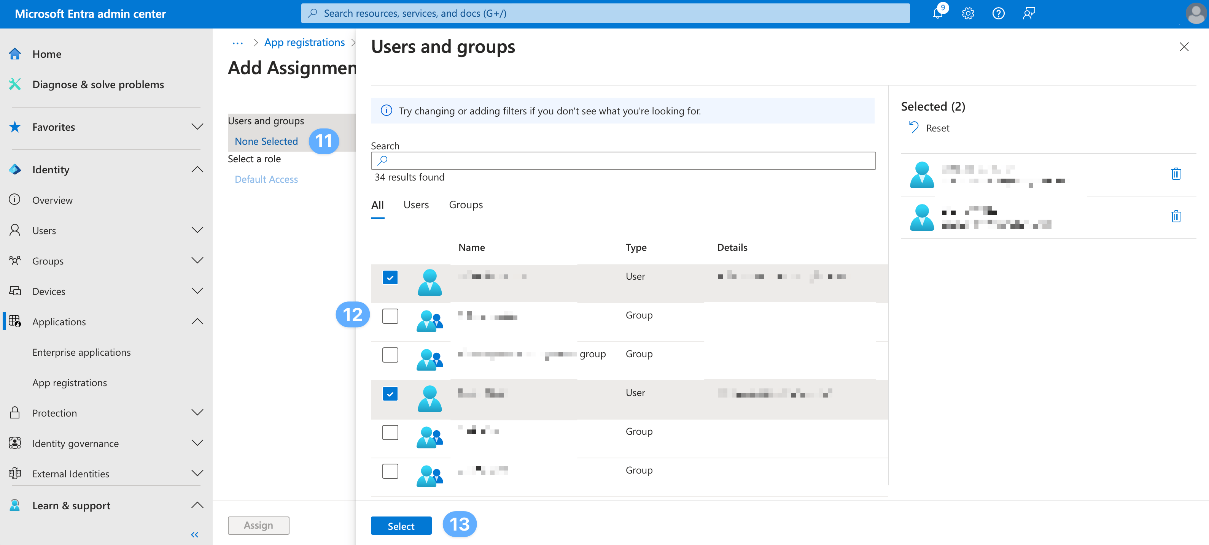Viewport: 1209px width, 545px height.
Task: Expand the Groups menu chevron
Action: coord(197,260)
